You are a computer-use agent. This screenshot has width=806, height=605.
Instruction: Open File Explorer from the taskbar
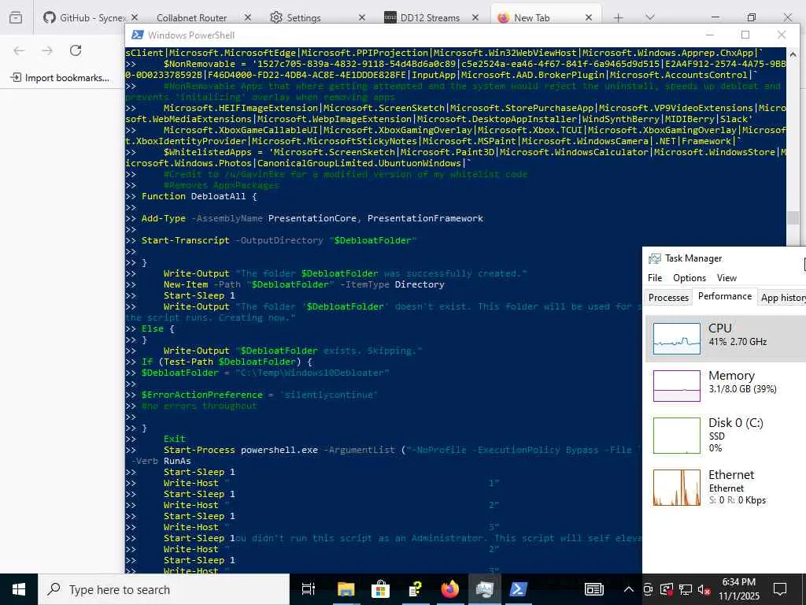pyautogui.click(x=346, y=589)
